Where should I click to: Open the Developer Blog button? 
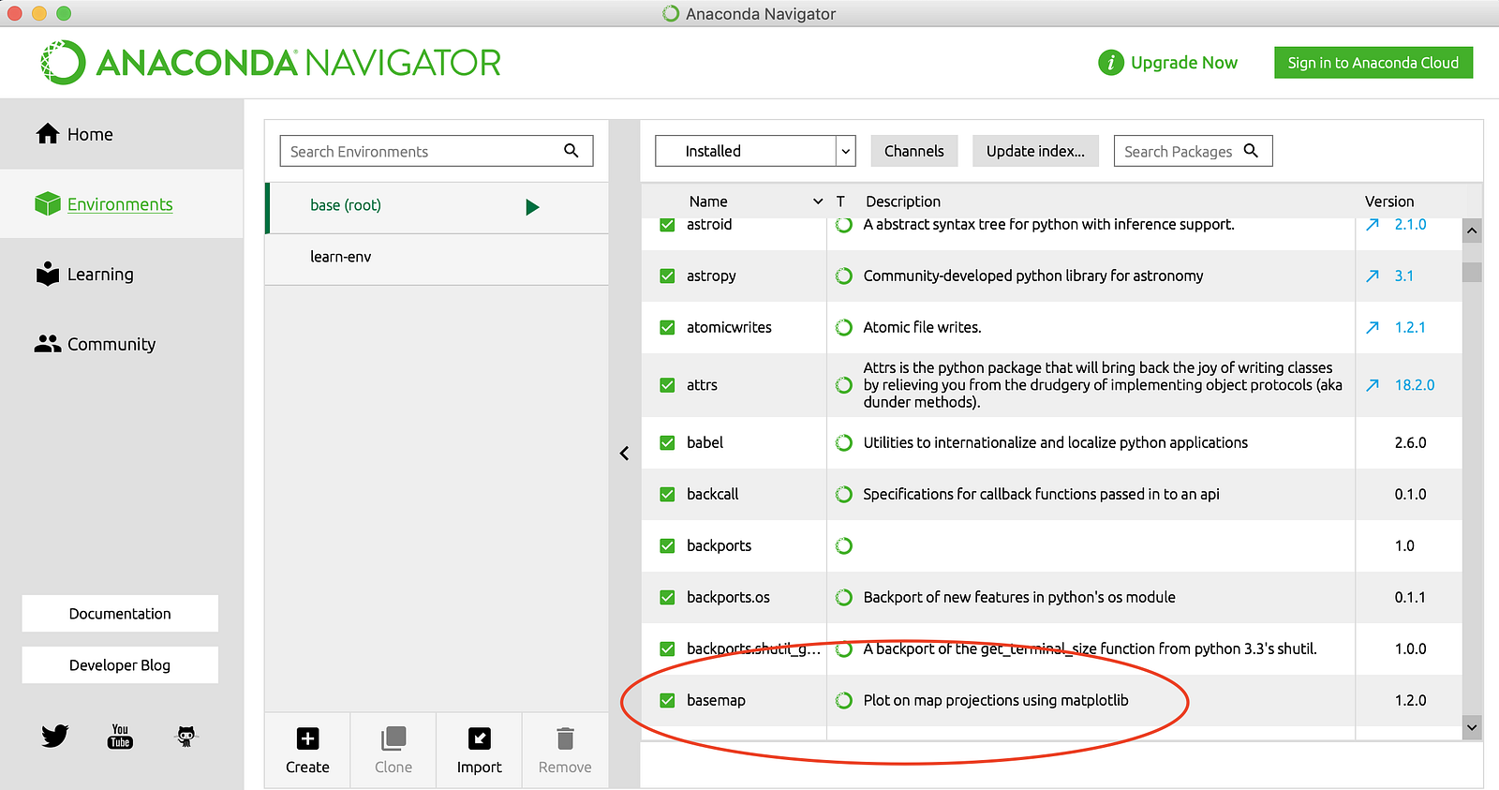120,665
